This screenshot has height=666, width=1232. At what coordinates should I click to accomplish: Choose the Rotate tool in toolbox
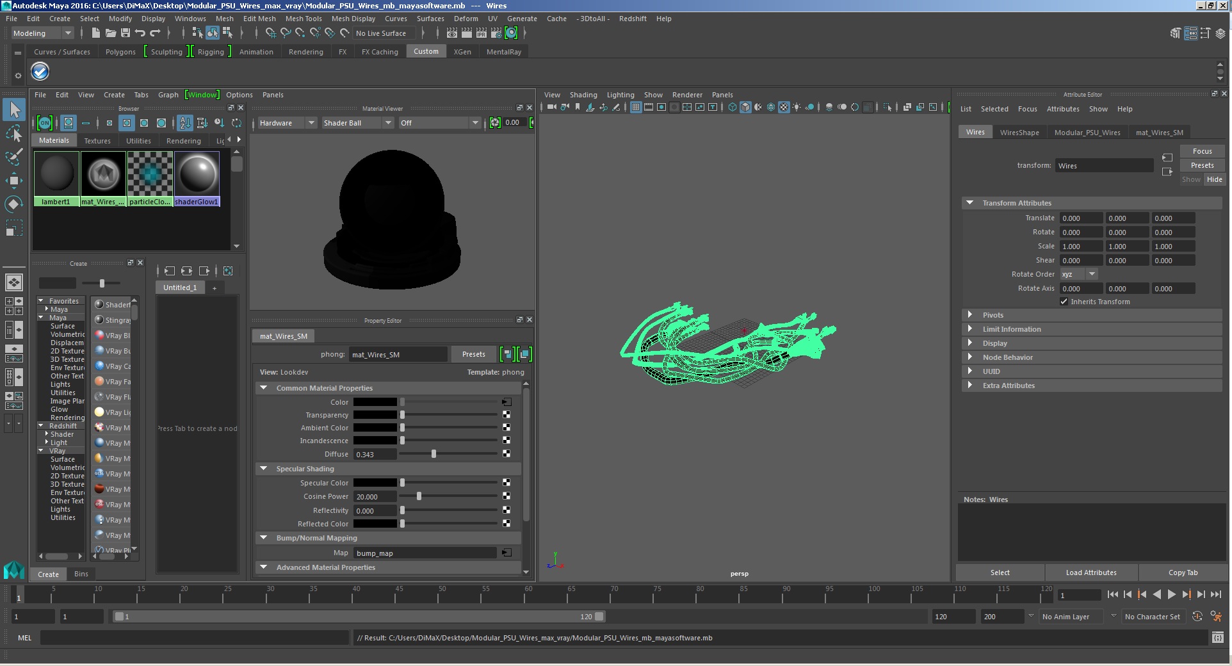(x=14, y=204)
